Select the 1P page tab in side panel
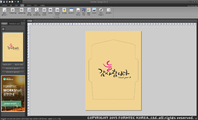The image size is (198, 120). coord(3,29)
